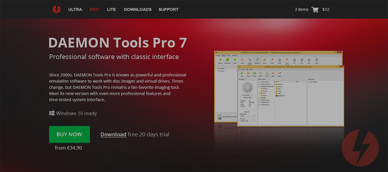Click the Mount icon in DAEMON Tools Pro window
This screenshot has height=172, width=388.
(220, 60)
